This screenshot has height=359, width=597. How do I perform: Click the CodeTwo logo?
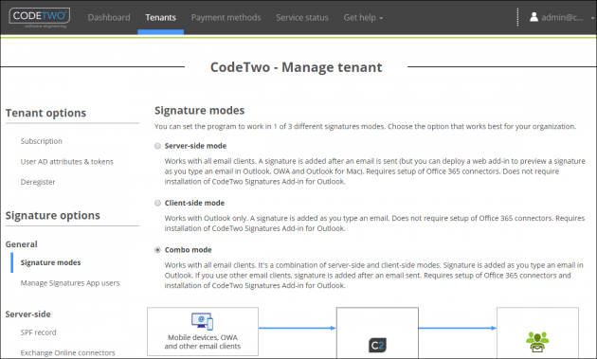pos(39,17)
